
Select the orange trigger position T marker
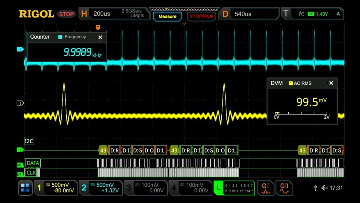(x=98, y=27)
